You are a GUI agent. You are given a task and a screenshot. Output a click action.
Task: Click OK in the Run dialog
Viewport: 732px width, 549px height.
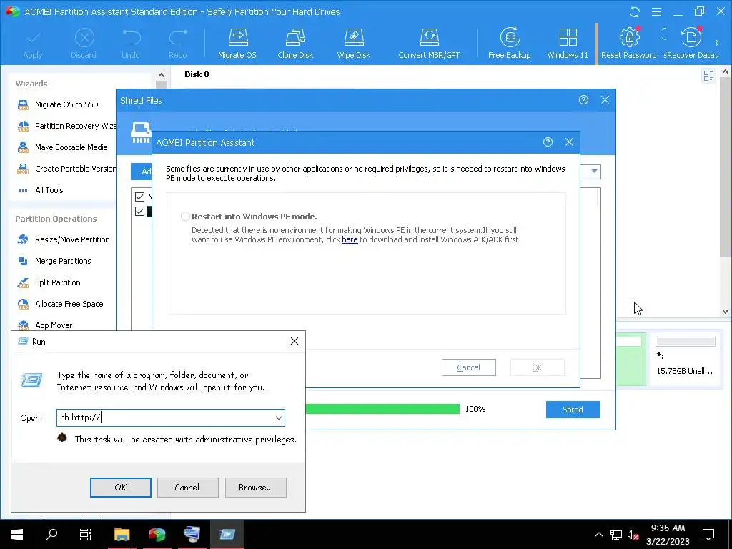click(120, 488)
